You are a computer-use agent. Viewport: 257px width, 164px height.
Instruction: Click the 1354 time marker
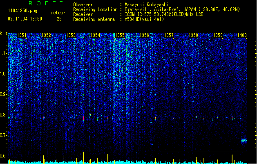(95, 35)
